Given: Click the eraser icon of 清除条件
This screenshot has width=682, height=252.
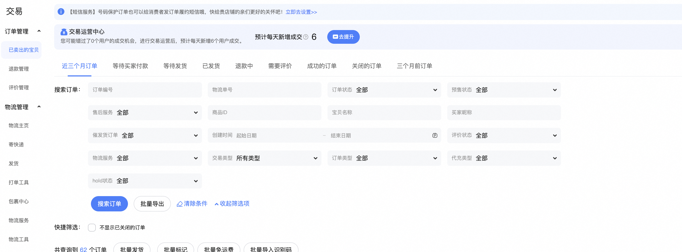Looking at the screenshot, I should 179,204.
